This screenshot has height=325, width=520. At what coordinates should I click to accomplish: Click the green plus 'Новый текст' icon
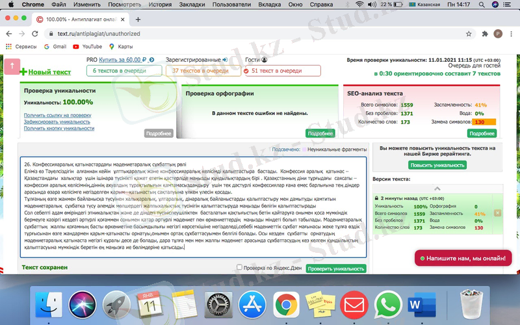(23, 72)
